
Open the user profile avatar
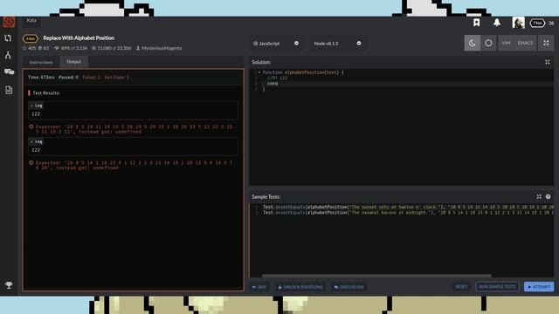[x=518, y=23]
